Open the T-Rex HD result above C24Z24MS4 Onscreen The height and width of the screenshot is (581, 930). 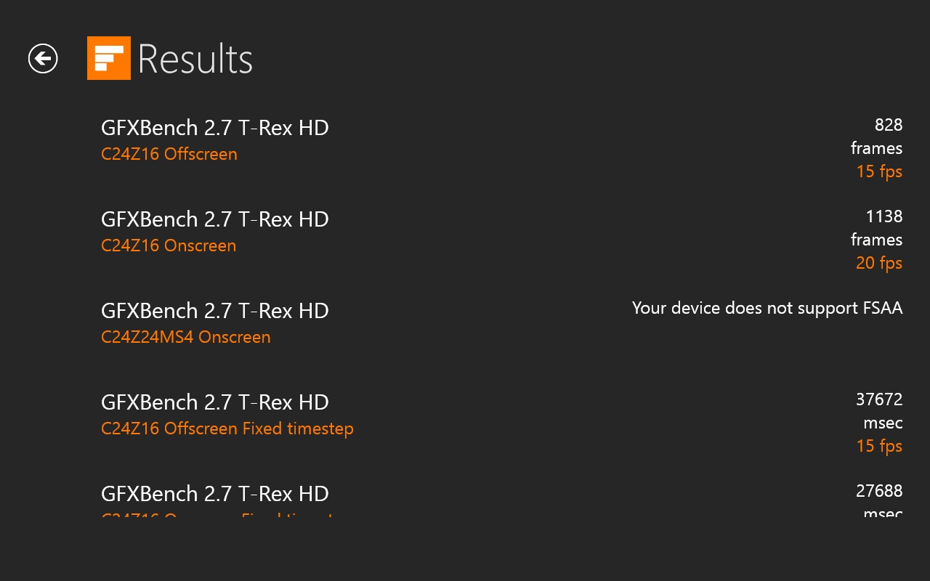pos(215,311)
